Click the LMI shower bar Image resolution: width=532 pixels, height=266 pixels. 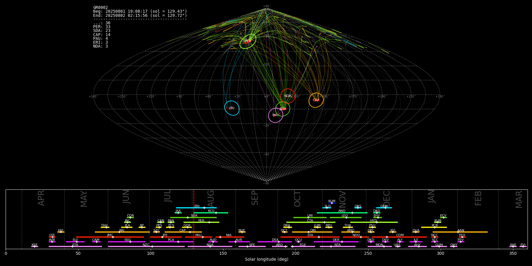click(x=310, y=218)
